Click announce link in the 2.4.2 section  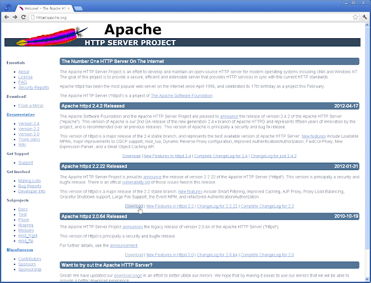coord(229,116)
